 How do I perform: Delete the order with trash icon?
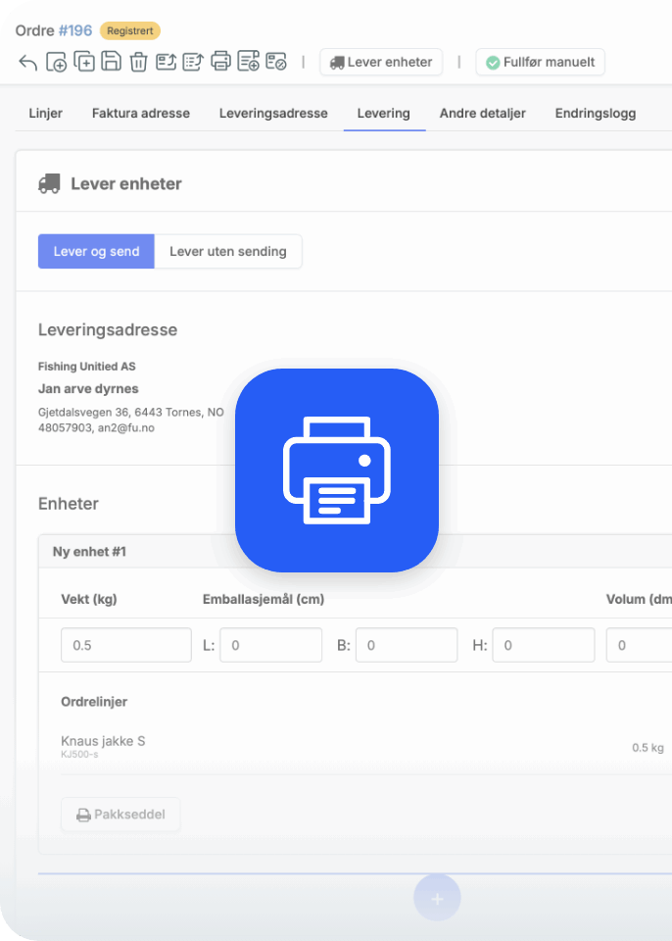click(x=138, y=62)
